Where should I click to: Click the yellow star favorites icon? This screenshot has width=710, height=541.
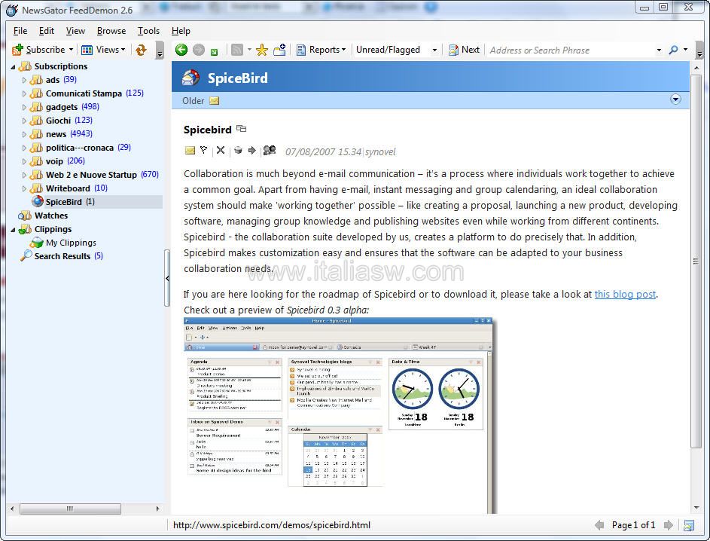click(262, 50)
